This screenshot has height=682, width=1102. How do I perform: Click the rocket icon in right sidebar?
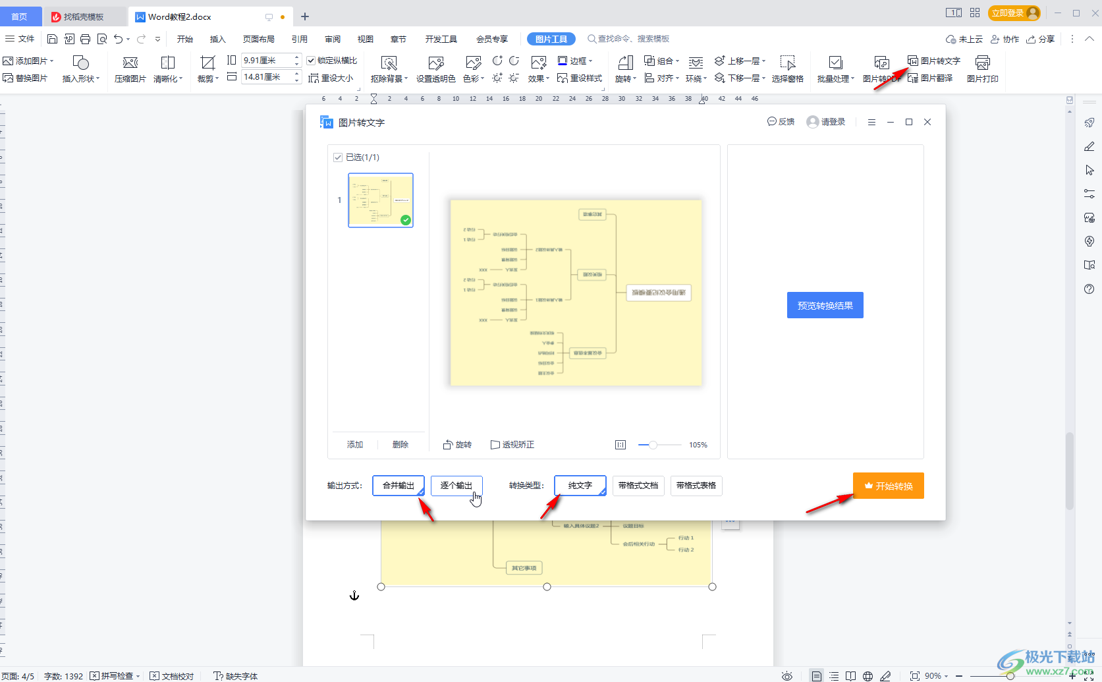(x=1089, y=123)
